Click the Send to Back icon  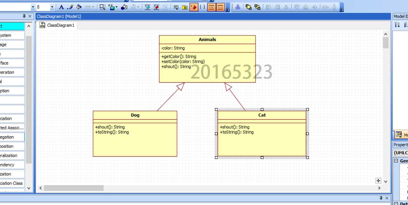(257, 7)
